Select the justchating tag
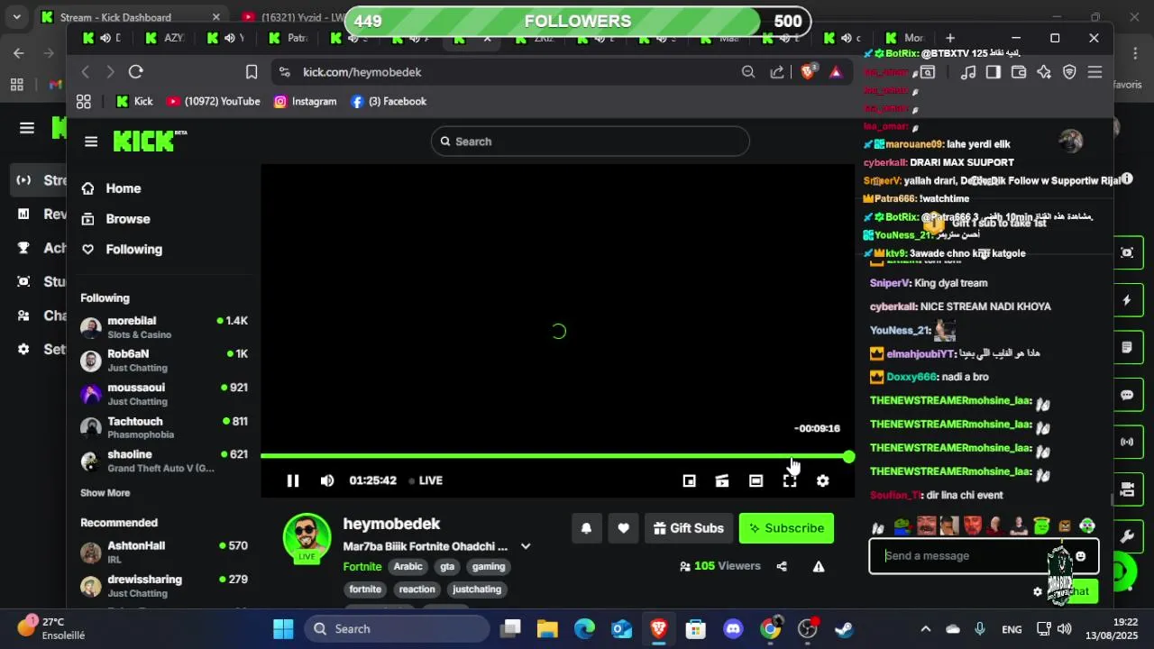The image size is (1154, 649). pos(476,589)
